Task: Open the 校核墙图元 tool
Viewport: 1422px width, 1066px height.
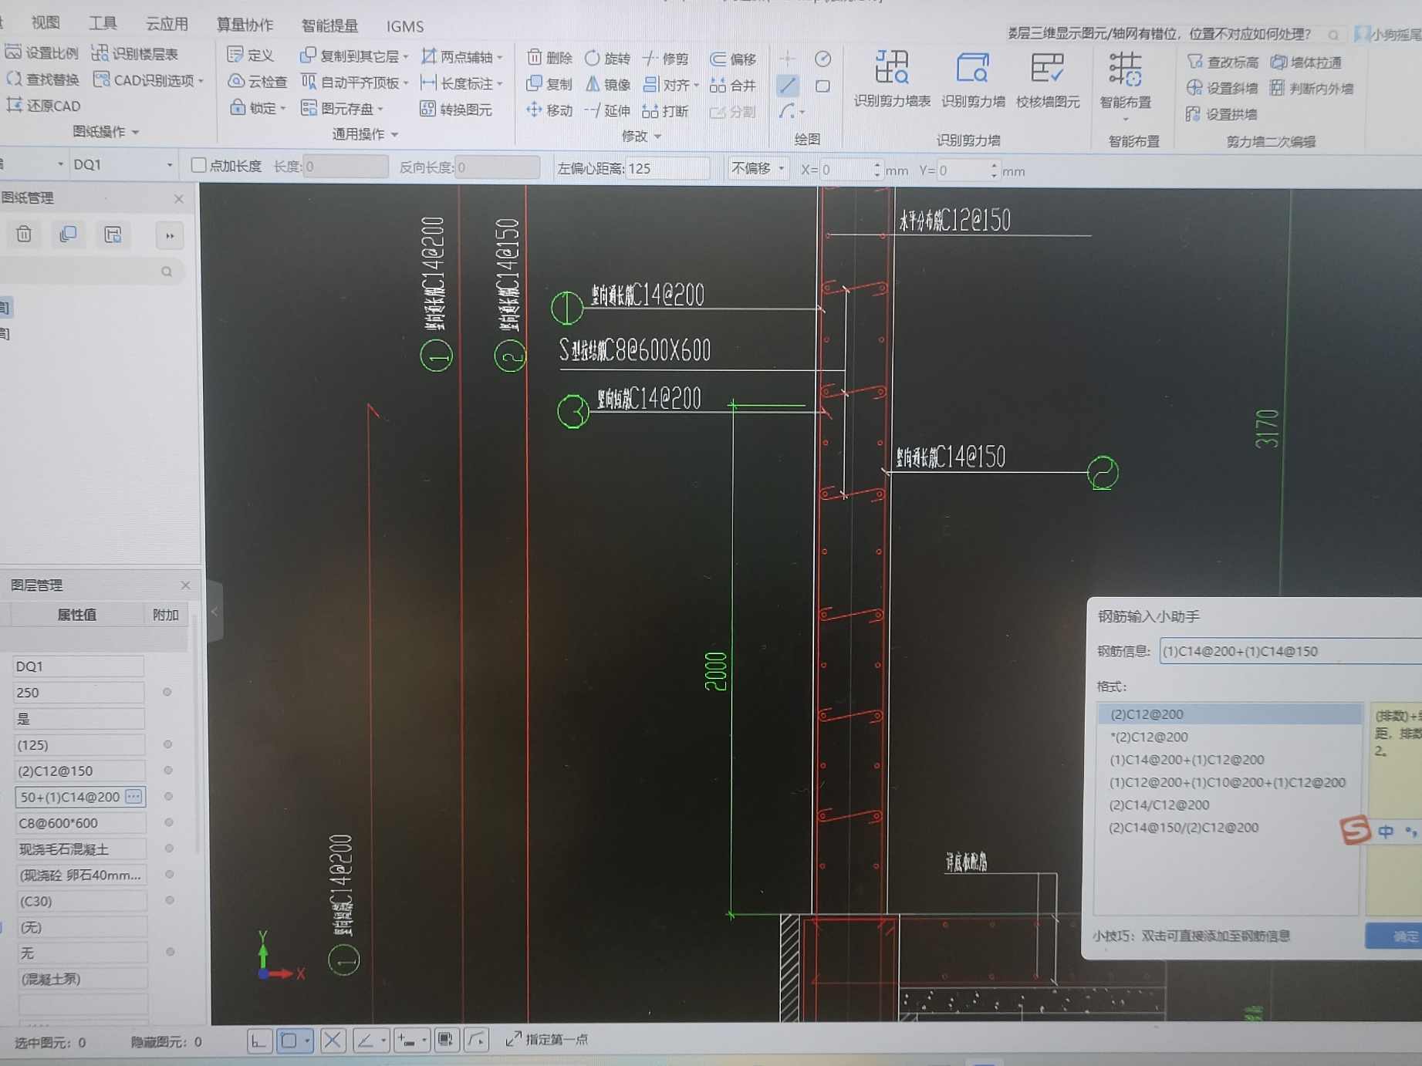Action: coord(1047,69)
